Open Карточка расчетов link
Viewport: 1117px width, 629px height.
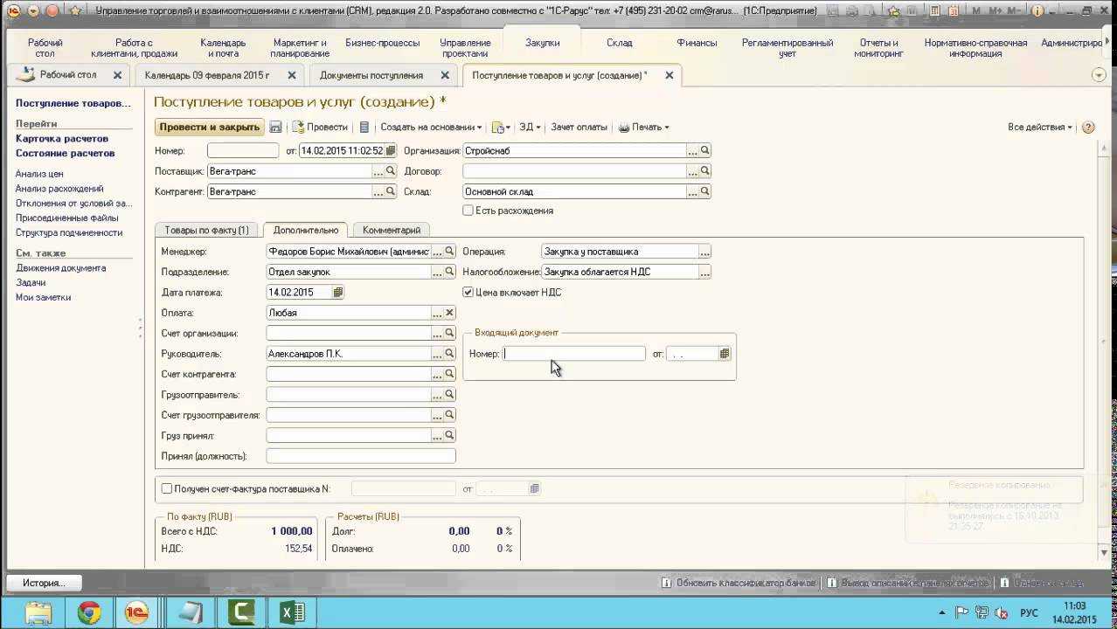pyautogui.click(x=62, y=138)
